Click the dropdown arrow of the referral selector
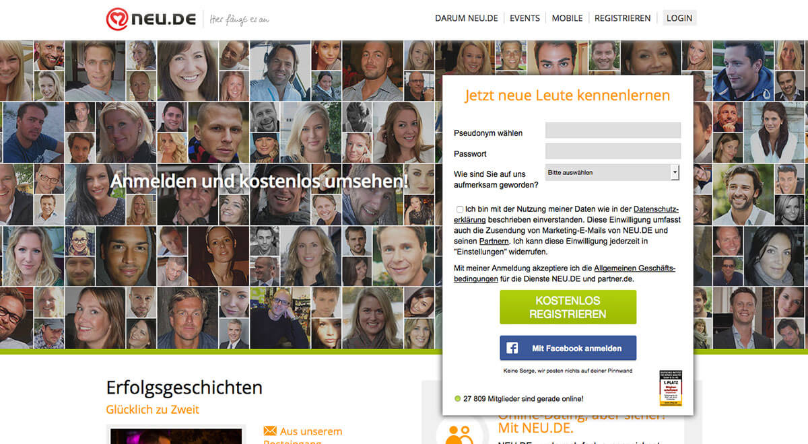This screenshot has height=444, width=808. (x=675, y=173)
